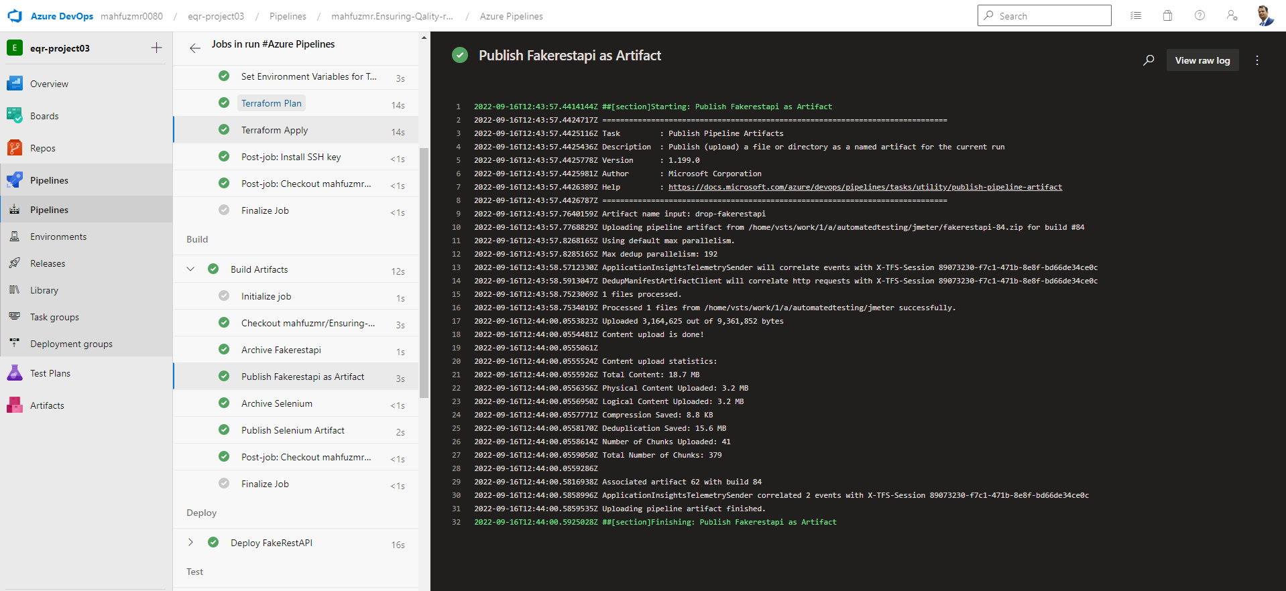This screenshot has height=591, width=1286.
Task: Select the Archive Selenium step
Action: click(x=296, y=403)
